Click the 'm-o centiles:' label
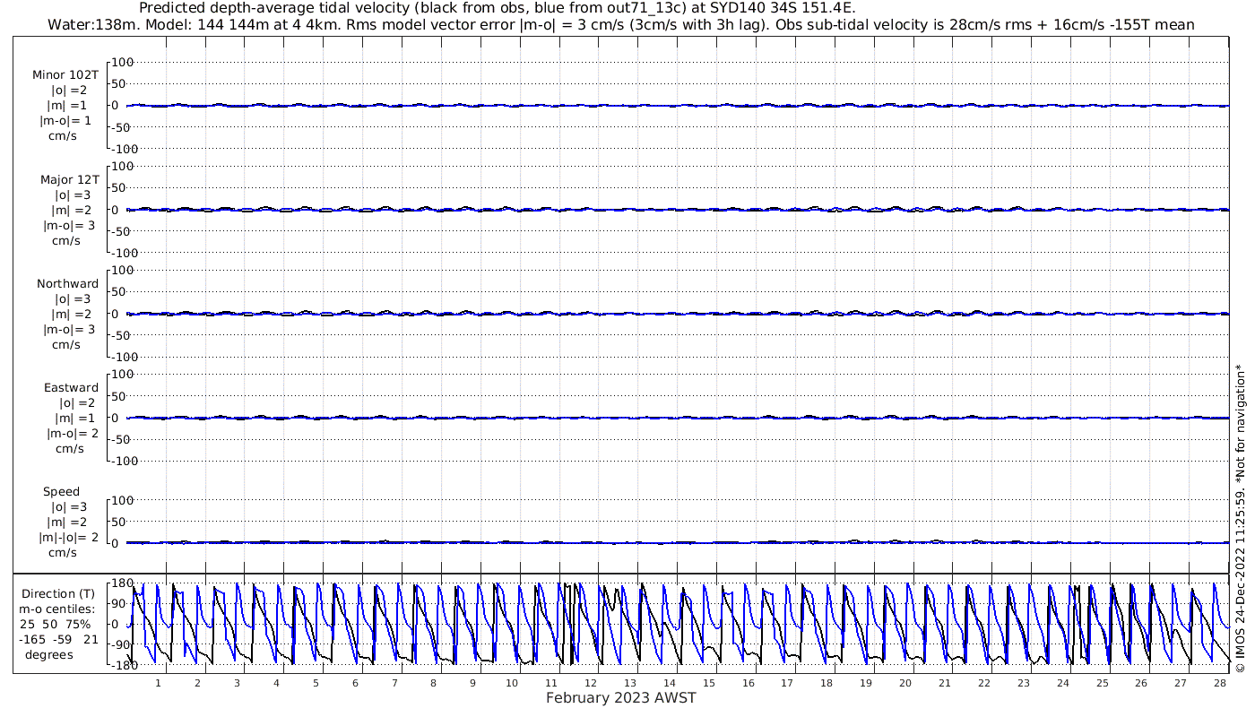Screen dimensions: 1255x717 (x=59, y=609)
